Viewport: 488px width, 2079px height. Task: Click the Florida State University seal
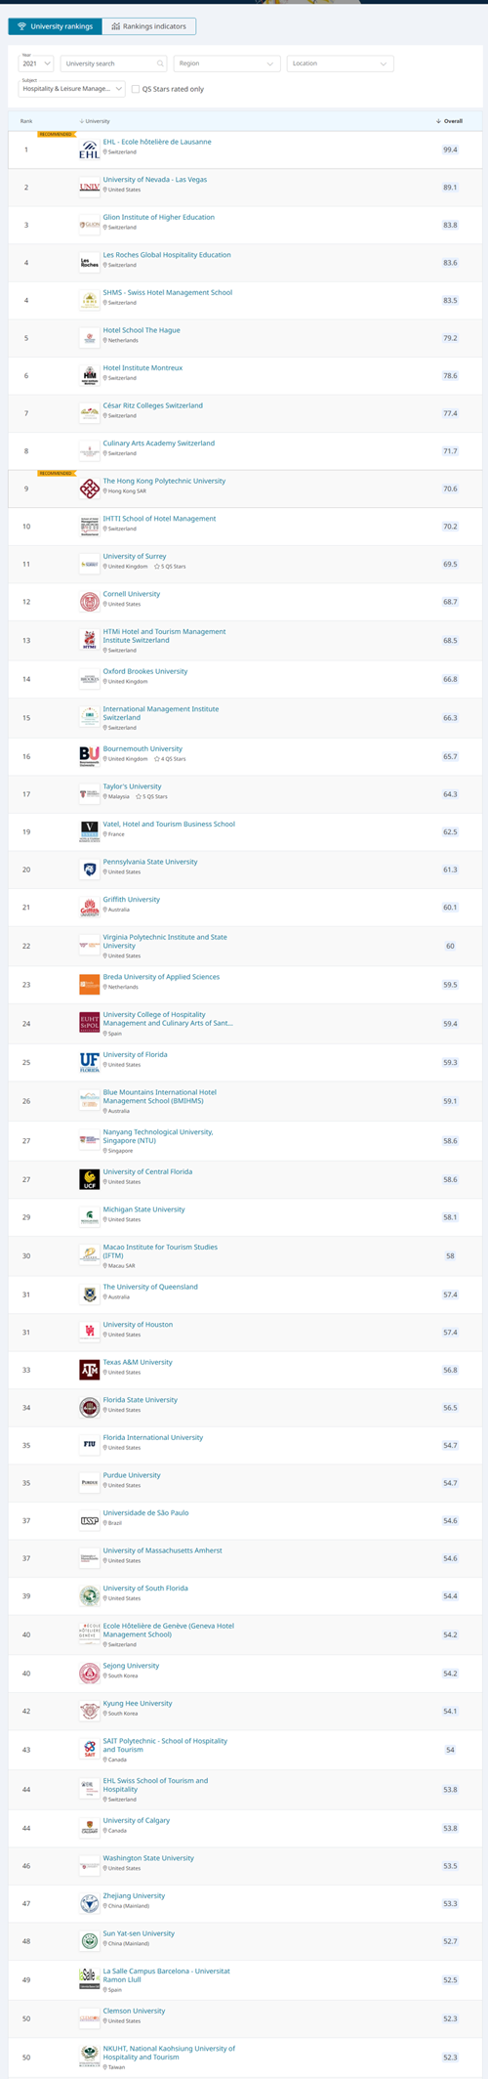point(90,1408)
